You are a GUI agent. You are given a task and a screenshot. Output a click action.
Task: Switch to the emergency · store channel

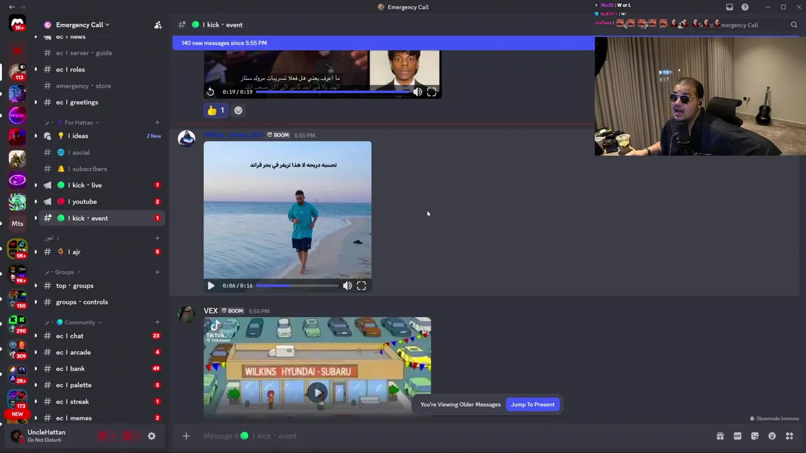(x=101, y=86)
